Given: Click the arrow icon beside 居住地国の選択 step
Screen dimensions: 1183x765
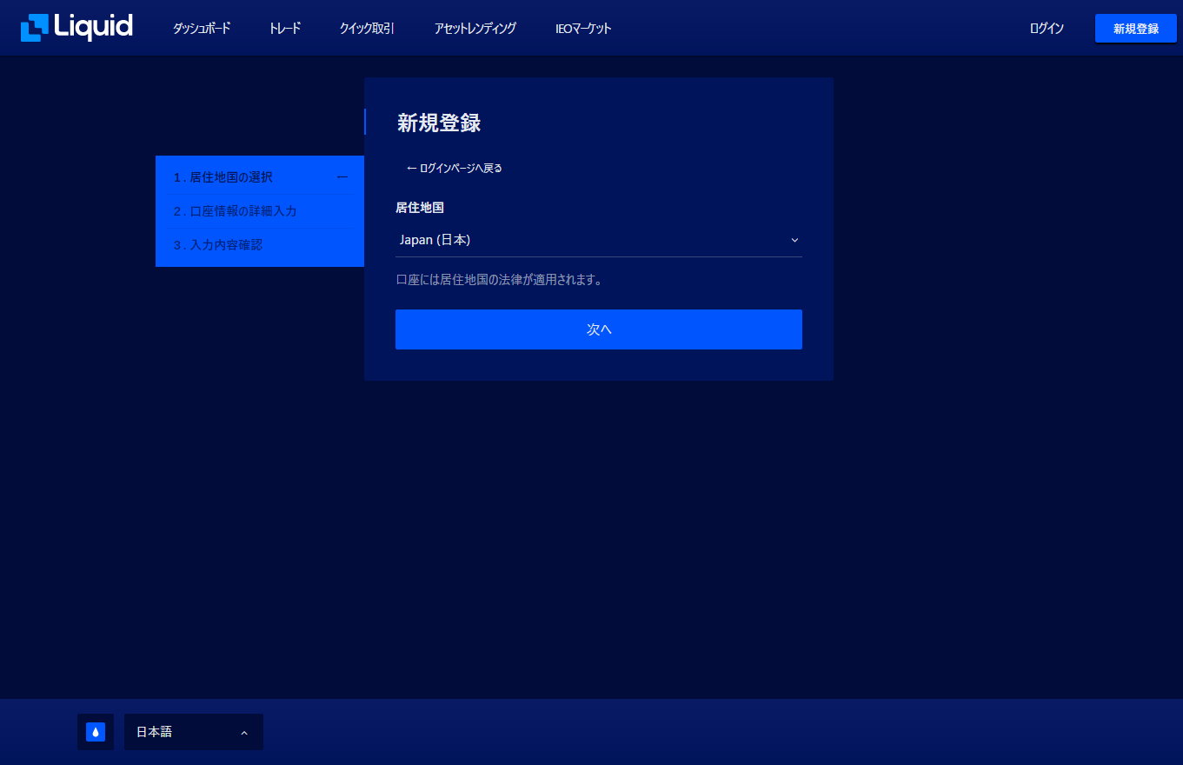Looking at the screenshot, I should click(x=342, y=177).
